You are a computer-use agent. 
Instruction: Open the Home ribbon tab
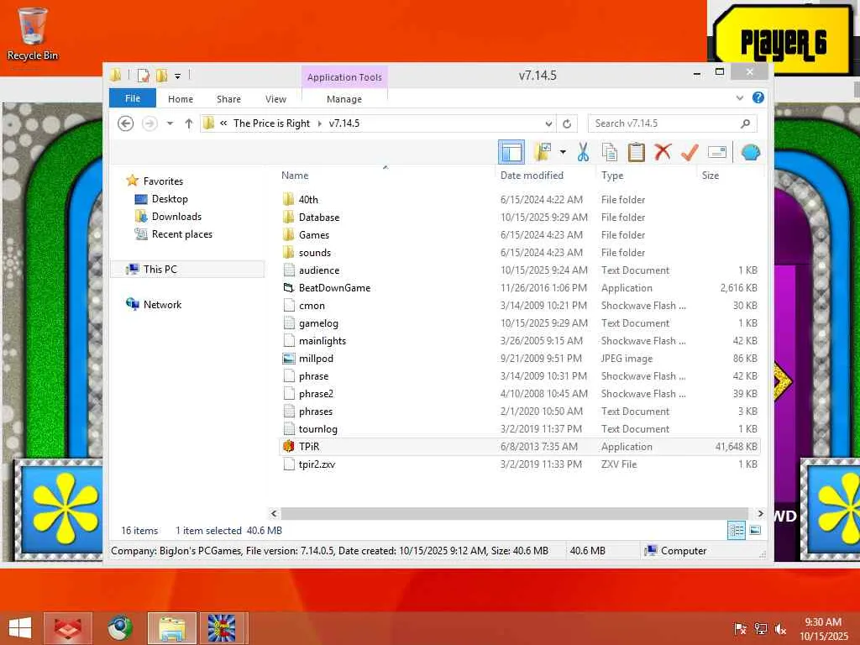tap(181, 99)
